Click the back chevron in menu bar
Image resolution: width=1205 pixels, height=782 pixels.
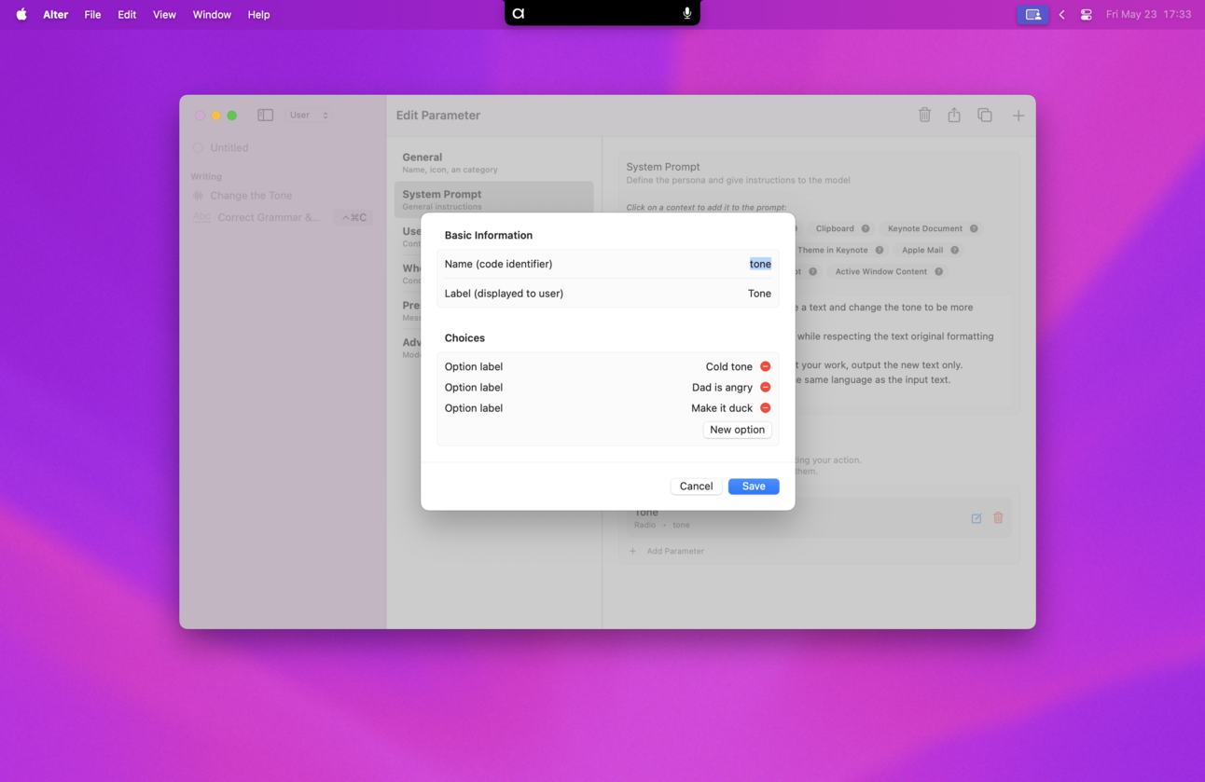1061,14
